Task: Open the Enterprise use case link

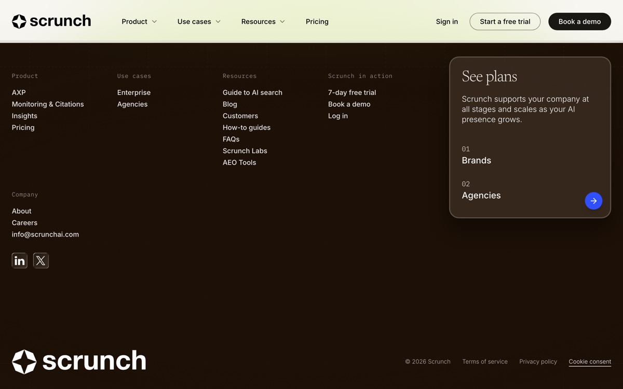Action: click(x=134, y=92)
